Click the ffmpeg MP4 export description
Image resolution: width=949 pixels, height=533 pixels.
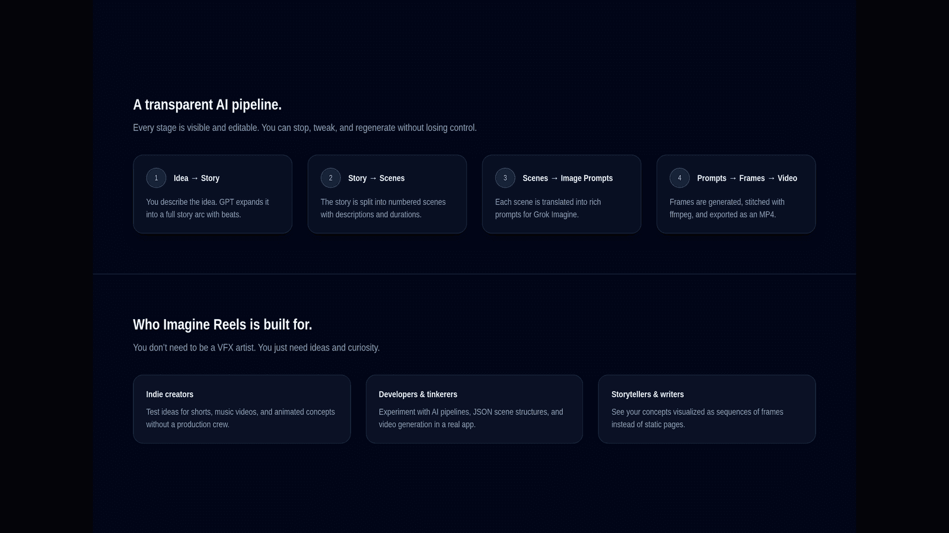[x=727, y=208]
